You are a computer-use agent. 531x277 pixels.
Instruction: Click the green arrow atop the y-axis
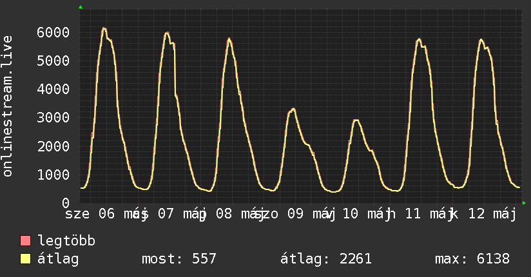click(x=81, y=7)
